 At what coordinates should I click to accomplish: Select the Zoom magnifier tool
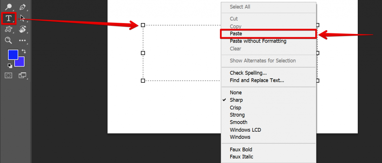click(8, 40)
